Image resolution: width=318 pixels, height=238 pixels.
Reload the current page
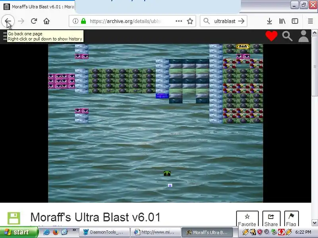point(34,21)
